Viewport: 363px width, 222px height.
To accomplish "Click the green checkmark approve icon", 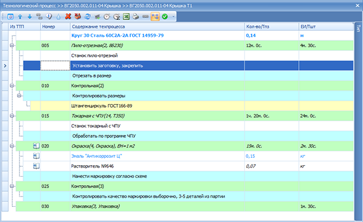I will 165,16.
